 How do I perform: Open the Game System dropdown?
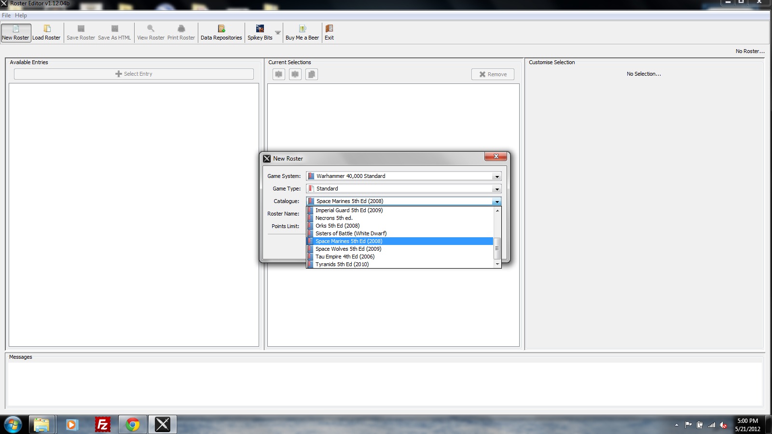pyautogui.click(x=404, y=176)
